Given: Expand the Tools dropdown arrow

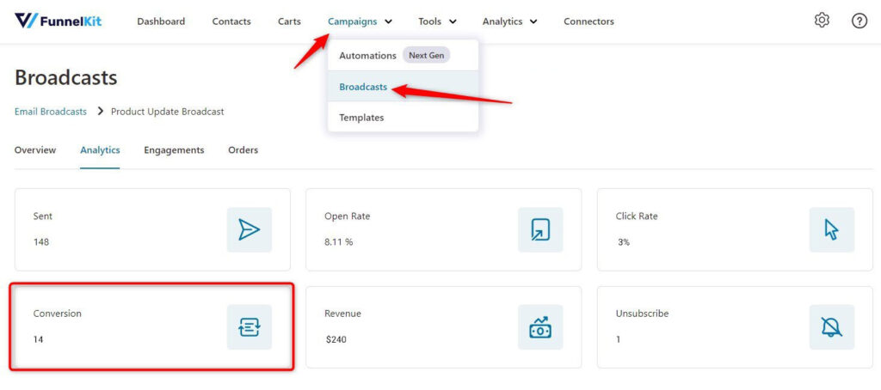Looking at the screenshot, I should pos(453,21).
